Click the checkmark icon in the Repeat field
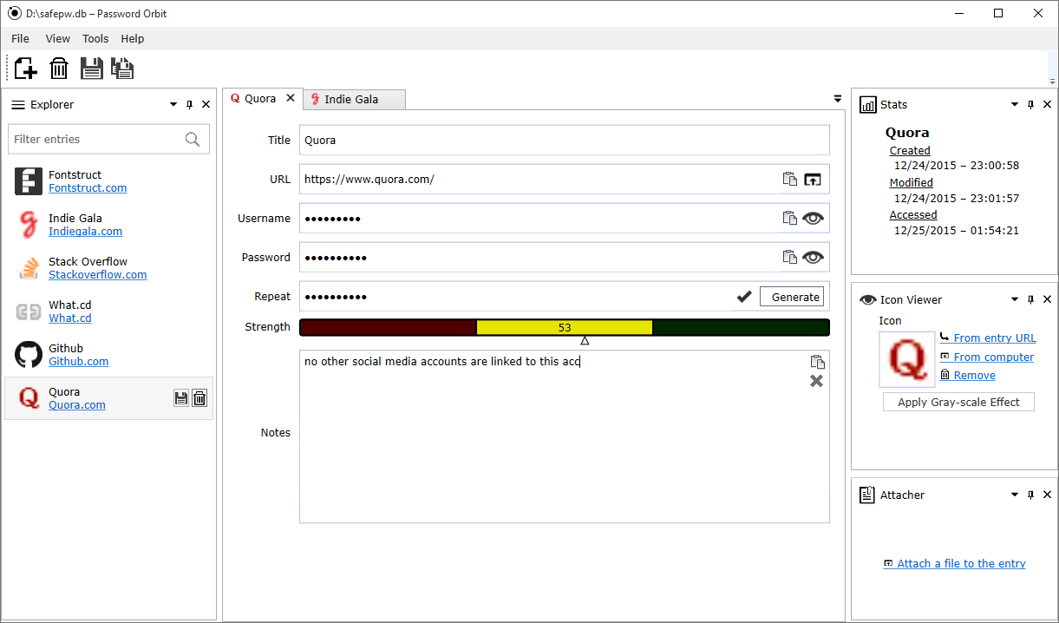 pyautogui.click(x=744, y=297)
